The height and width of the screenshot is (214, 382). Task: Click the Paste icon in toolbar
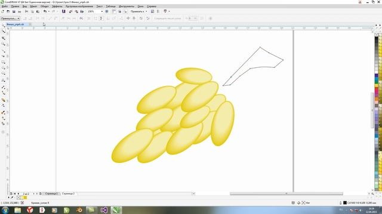(x=38, y=11)
